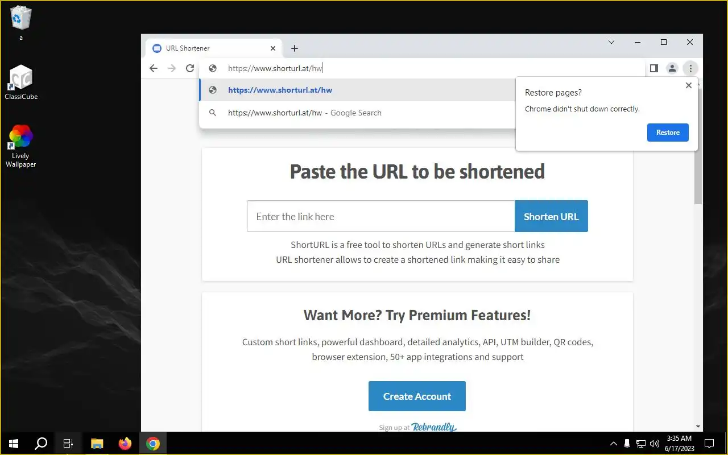Screen dimensions: 728x455
Task: Select the Google Search suggestion row
Action: (358, 113)
